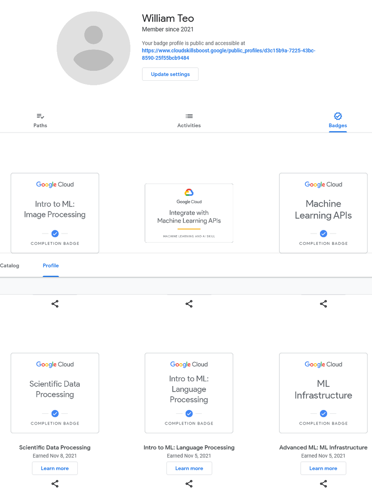Click the Advanced ML: ML Infrastructure title text
The image size is (372, 497).
[x=323, y=447]
